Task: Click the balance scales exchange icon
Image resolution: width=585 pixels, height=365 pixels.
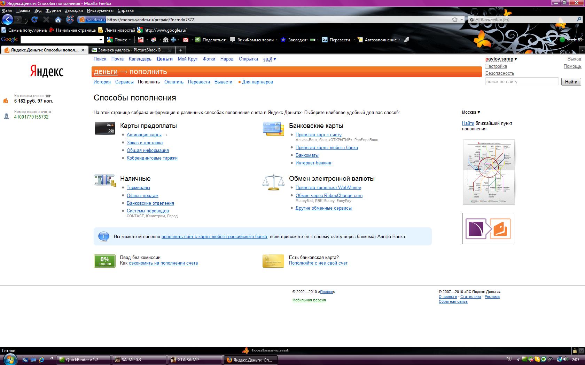Action: coord(273,182)
